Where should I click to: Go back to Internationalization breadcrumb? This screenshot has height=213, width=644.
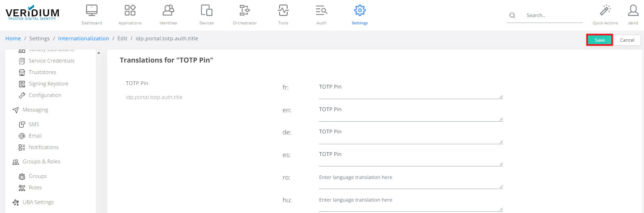coord(84,39)
